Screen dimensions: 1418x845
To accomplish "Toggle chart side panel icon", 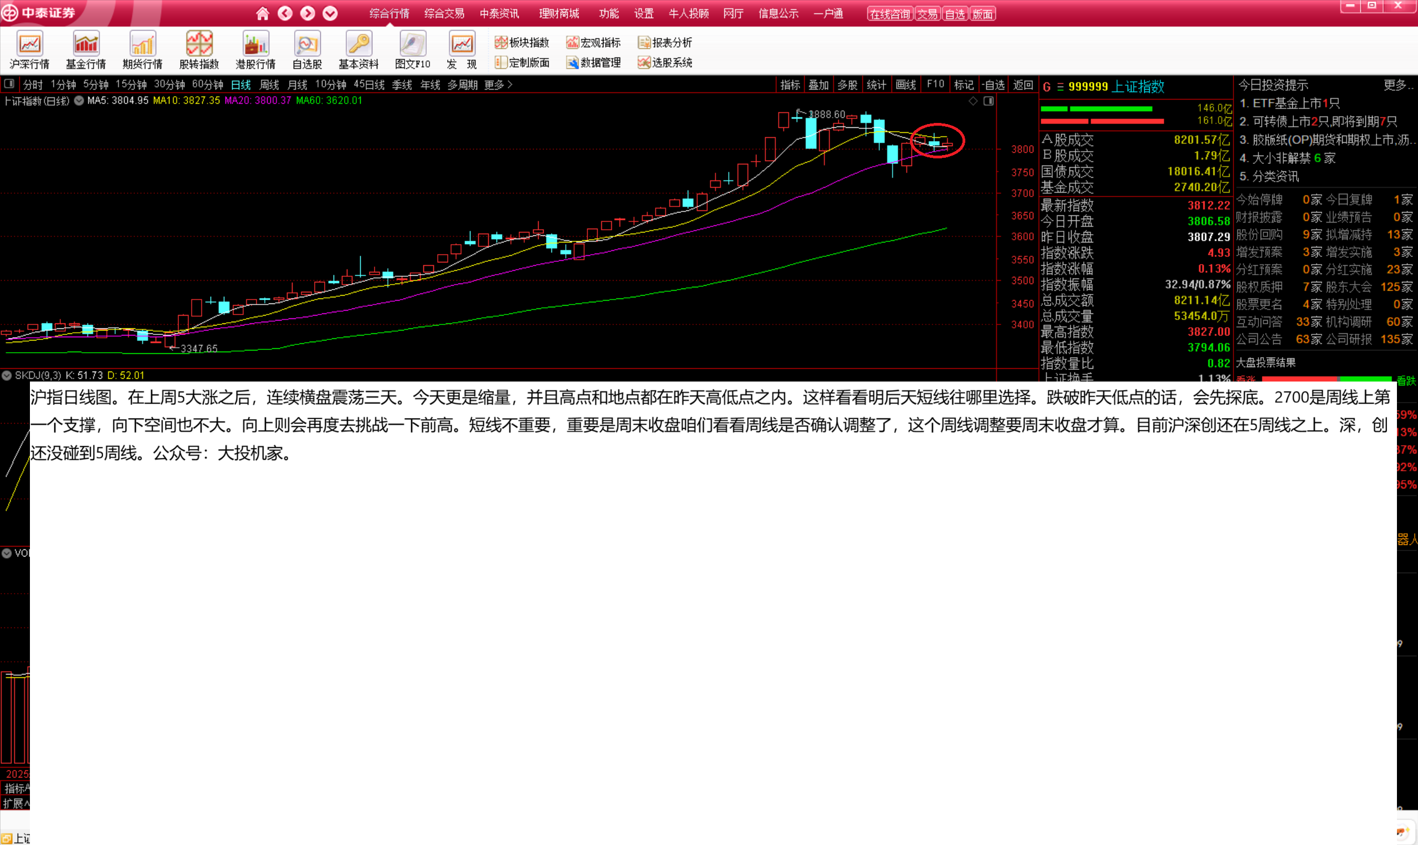I will tap(989, 101).
